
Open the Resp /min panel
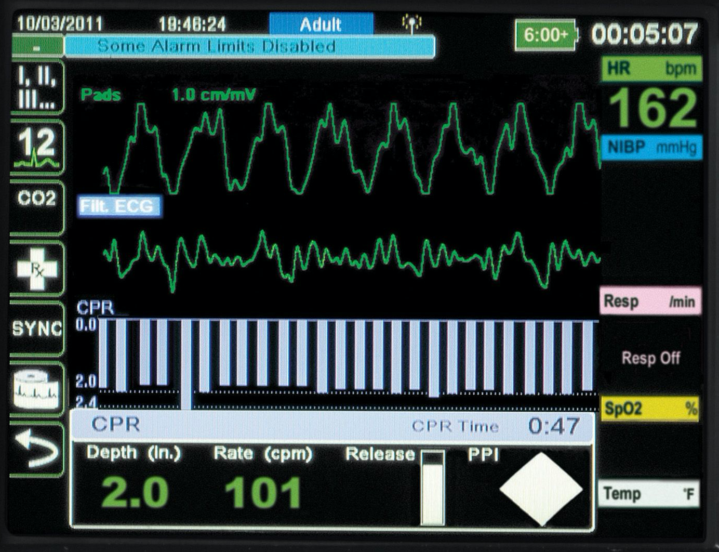[x=650, y=301]
